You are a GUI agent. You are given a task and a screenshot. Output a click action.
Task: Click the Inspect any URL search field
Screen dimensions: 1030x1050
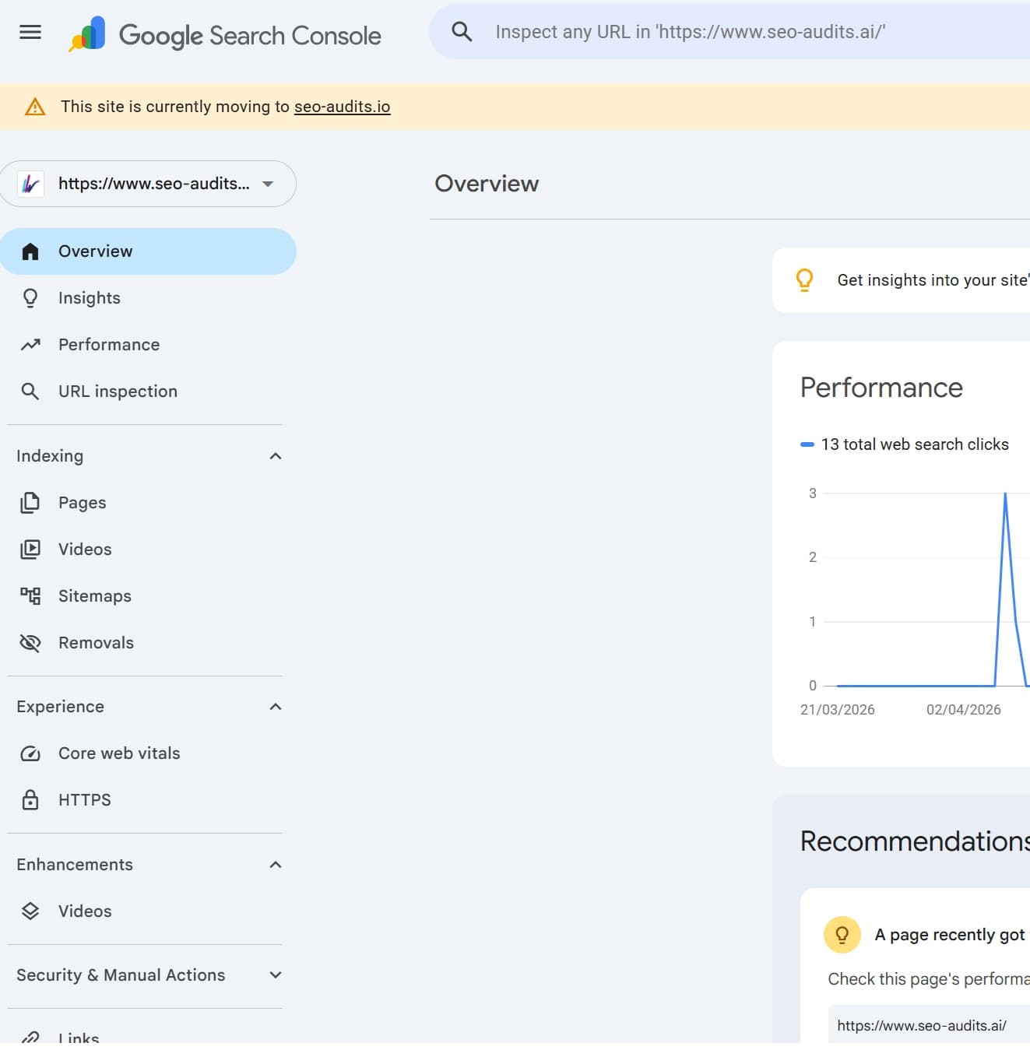(x=729, y=32)
